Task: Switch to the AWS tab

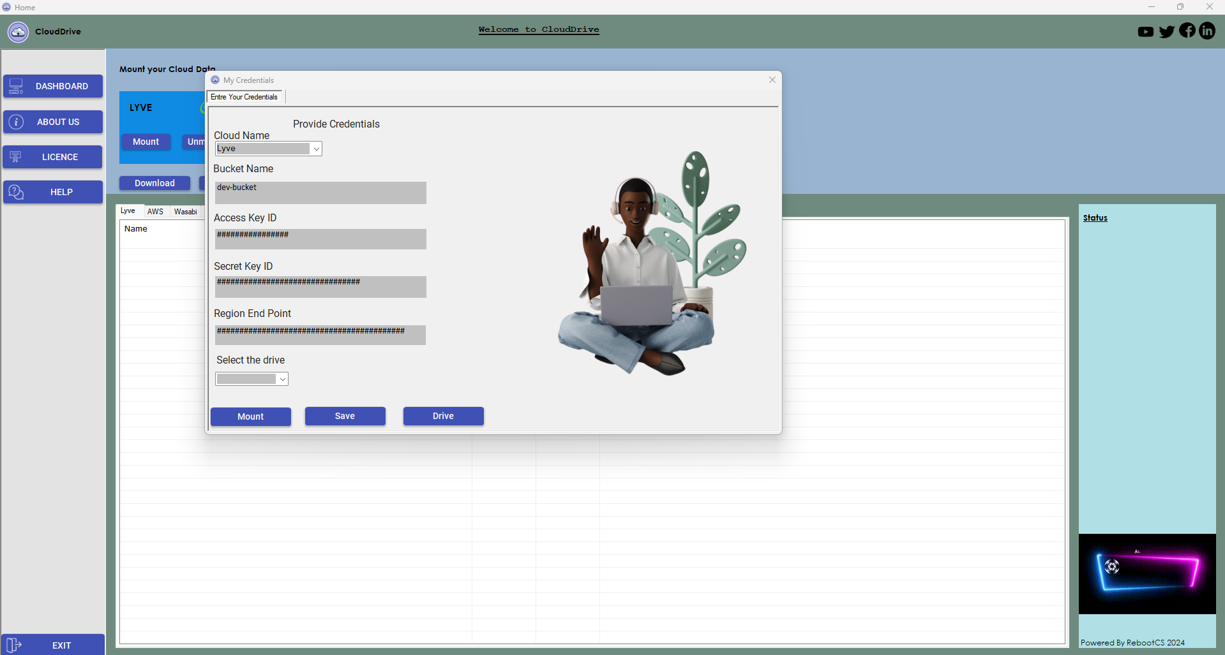Action: coord(155,212)
